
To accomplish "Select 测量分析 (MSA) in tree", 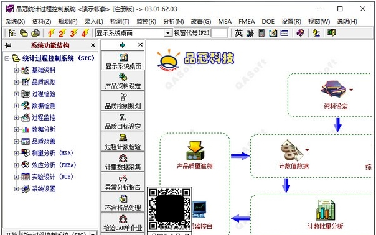I will [x=52, y=153].
